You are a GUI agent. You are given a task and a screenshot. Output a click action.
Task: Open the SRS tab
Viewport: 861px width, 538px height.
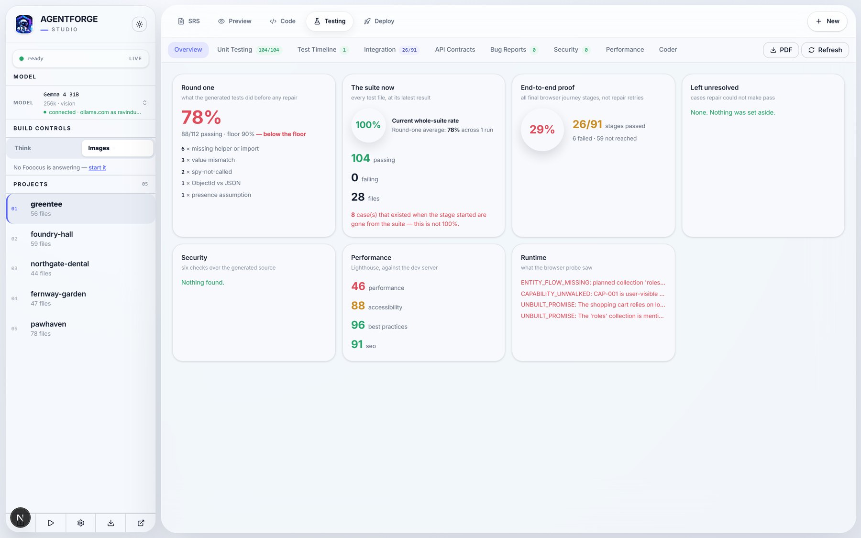(189, 21)
